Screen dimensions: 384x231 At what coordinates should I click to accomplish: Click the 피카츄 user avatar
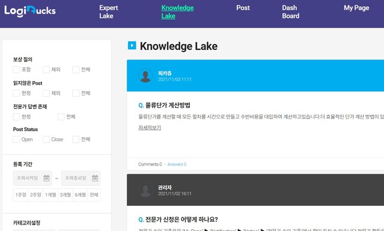tap(145, 75)
